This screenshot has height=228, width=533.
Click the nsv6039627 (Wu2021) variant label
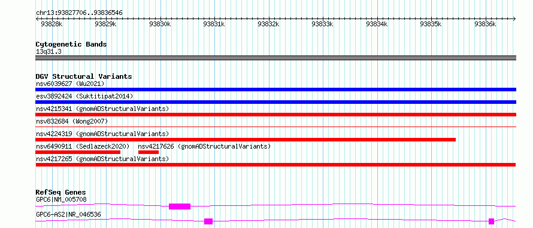click(70, 84)
